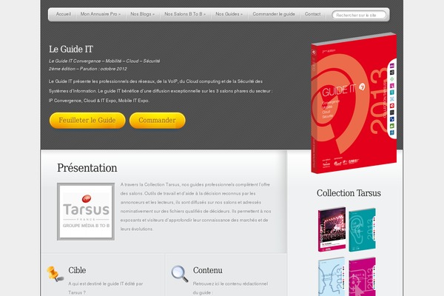444x296 pixels.
Task: Click the Collection Tarsus heading
Action: pyautogui.click(x=349, y=193)
